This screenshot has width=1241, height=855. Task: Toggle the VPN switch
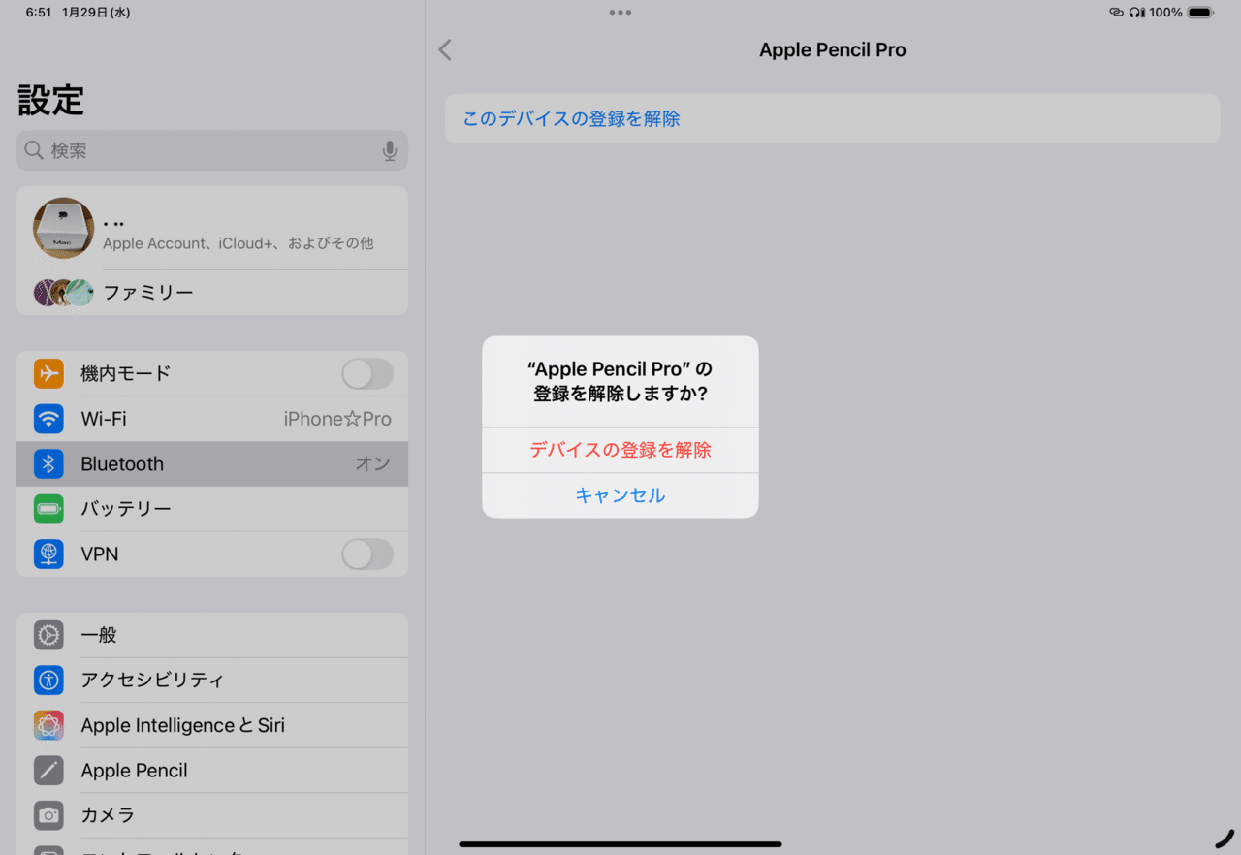pos(367,554)
